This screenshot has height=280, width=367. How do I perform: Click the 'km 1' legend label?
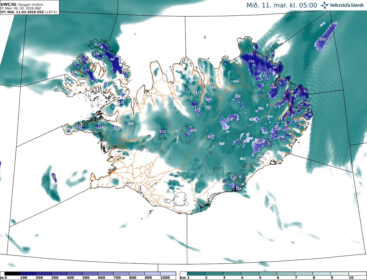pos(185,278)
